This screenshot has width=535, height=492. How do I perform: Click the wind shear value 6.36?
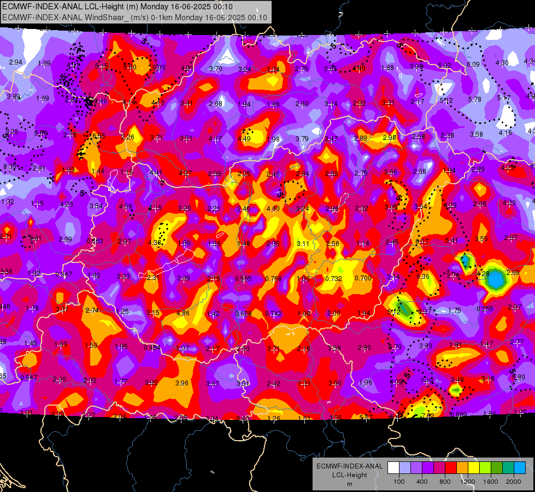(x=423, y=277)
